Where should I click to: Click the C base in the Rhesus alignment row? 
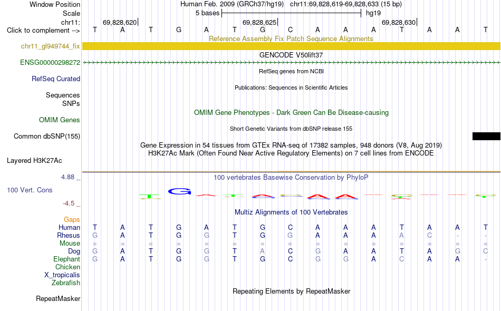[429, 235]
